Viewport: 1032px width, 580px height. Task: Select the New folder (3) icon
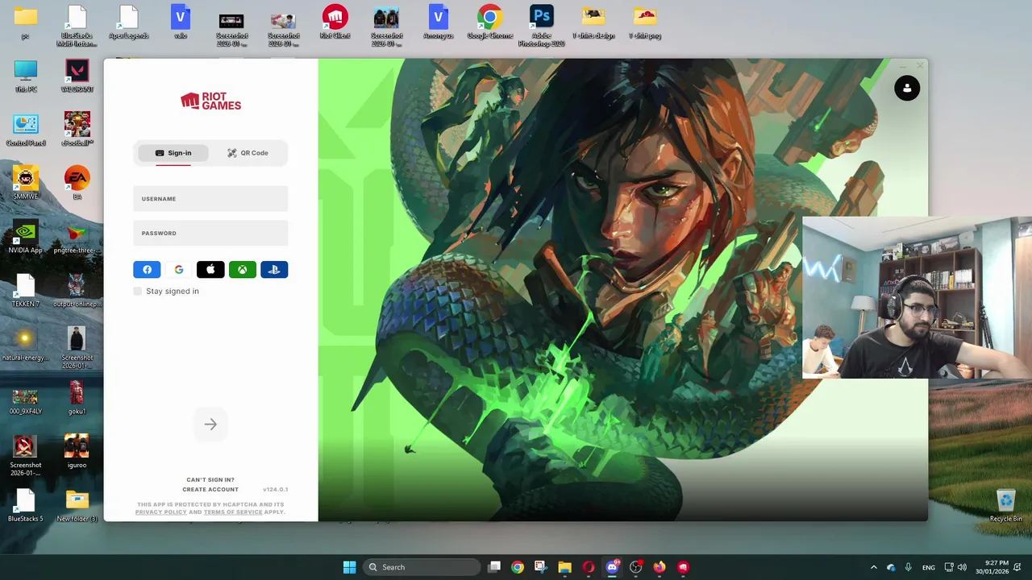tap(77, 506)
